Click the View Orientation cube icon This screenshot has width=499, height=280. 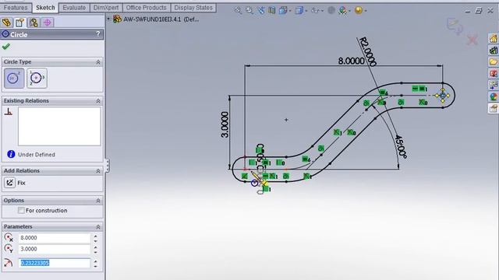[x=282, y=10]
